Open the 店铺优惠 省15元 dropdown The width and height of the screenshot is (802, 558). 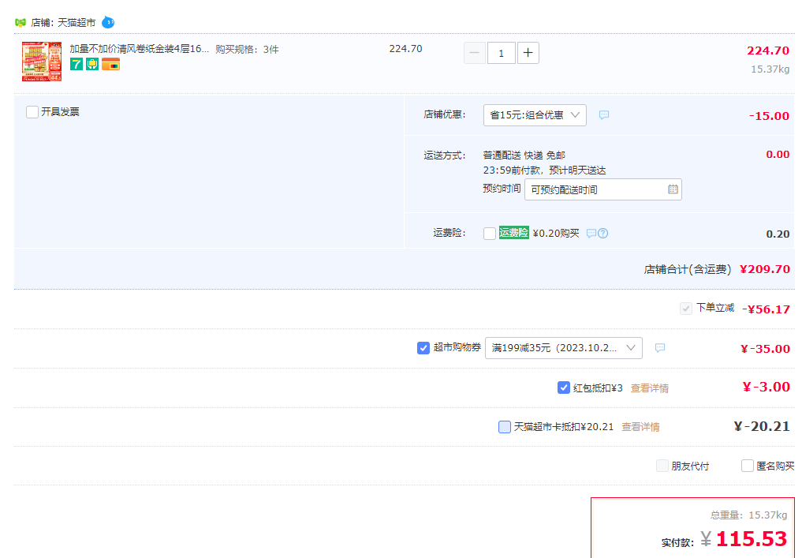pos(535,115)
